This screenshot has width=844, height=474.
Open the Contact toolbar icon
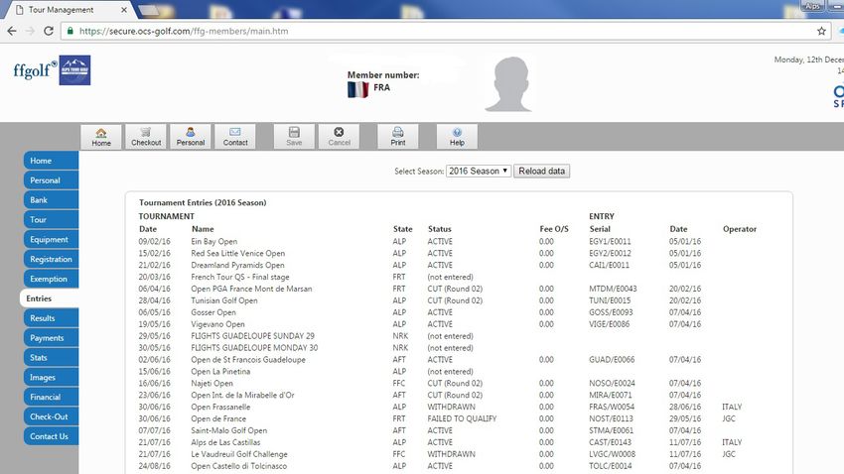point(235,137)
